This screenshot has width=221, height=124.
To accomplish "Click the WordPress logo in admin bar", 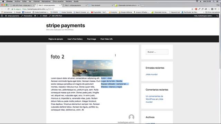I will (x=2, y=16).
